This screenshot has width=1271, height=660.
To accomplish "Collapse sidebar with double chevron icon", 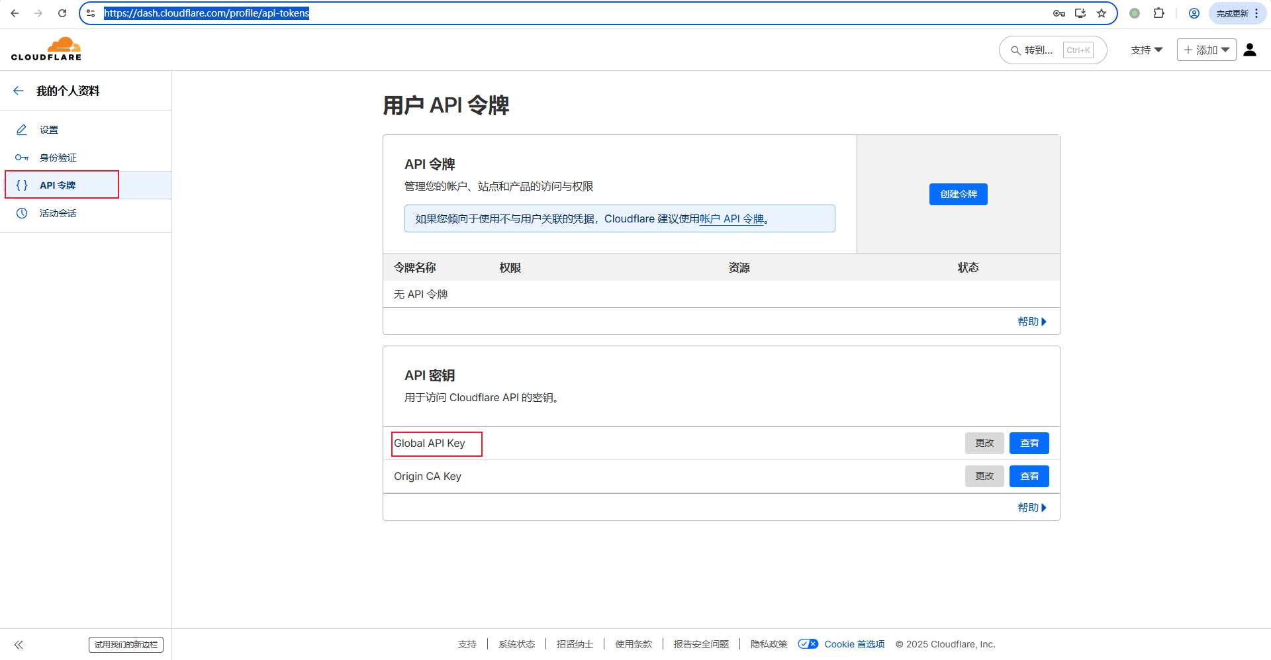I will (x=19, y=644).
